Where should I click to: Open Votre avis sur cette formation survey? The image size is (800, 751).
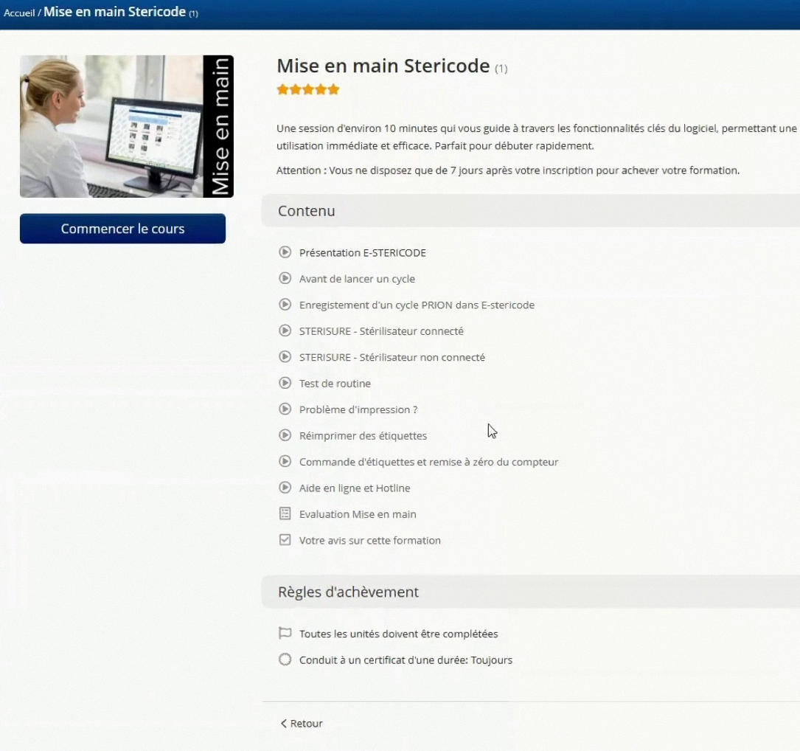pyautogui.click(x=370, y=540)
